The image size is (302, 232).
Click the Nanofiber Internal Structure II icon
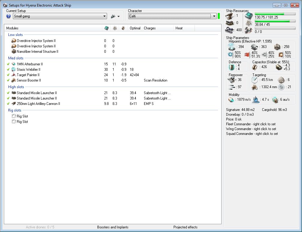pyautogui.click(x=13, y=52)
